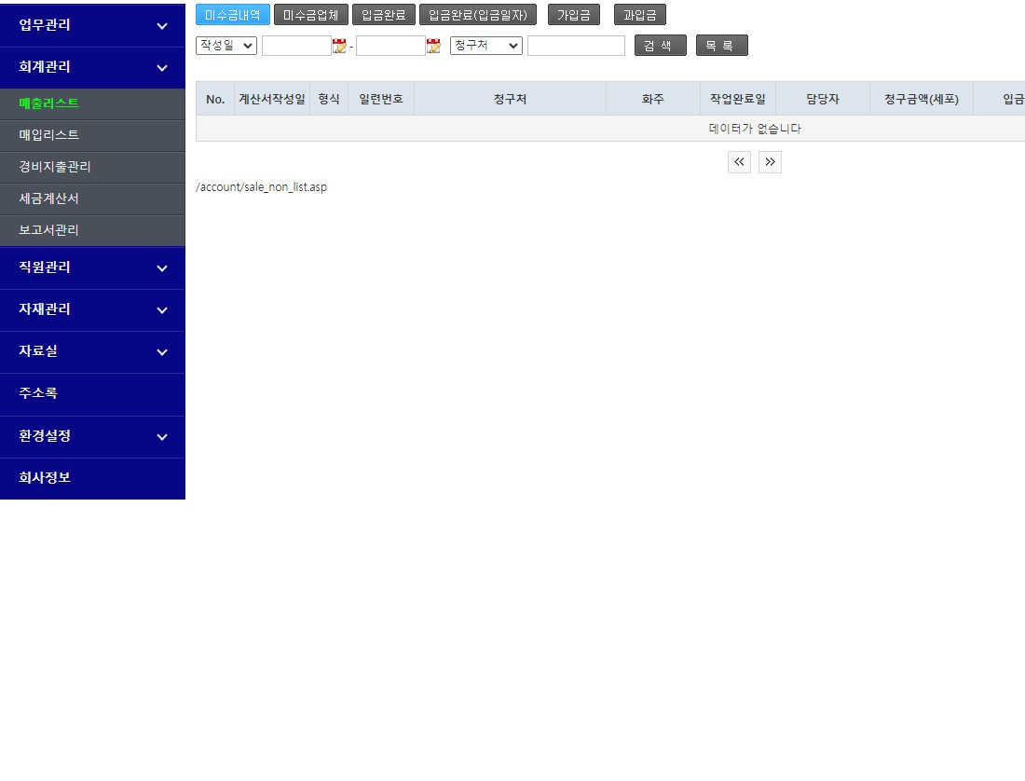1025x781 pixels.
Task: Click the 목록 list button
Action: [721, 46]
